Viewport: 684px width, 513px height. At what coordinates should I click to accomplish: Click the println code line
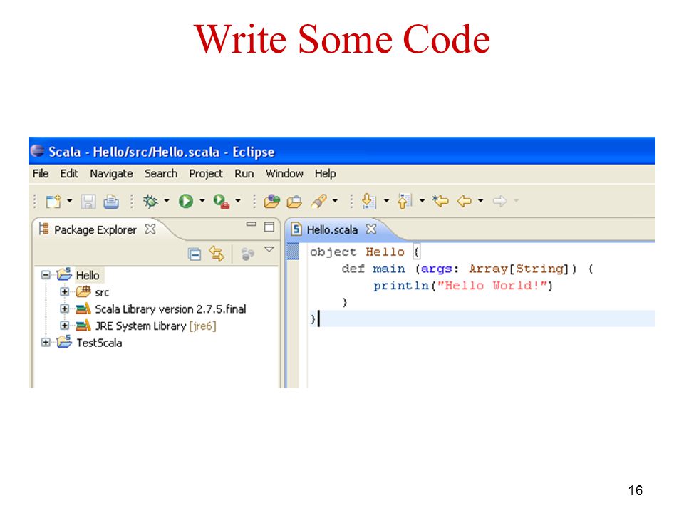463,286
